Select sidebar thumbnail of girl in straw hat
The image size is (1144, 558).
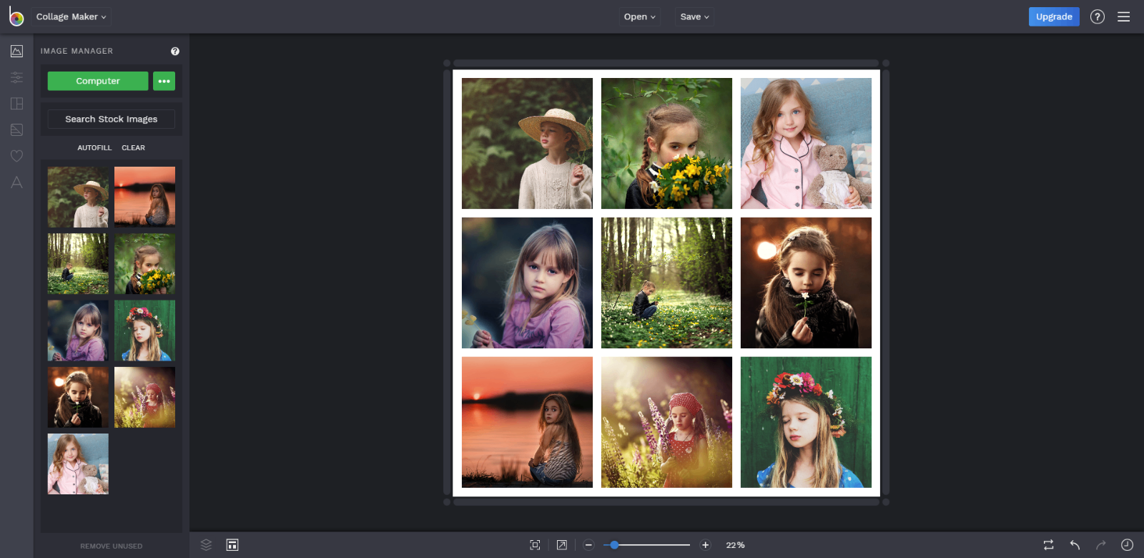point(78,197)
